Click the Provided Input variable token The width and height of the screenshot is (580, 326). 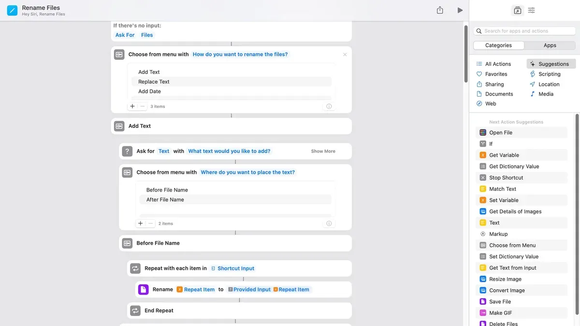249,290
